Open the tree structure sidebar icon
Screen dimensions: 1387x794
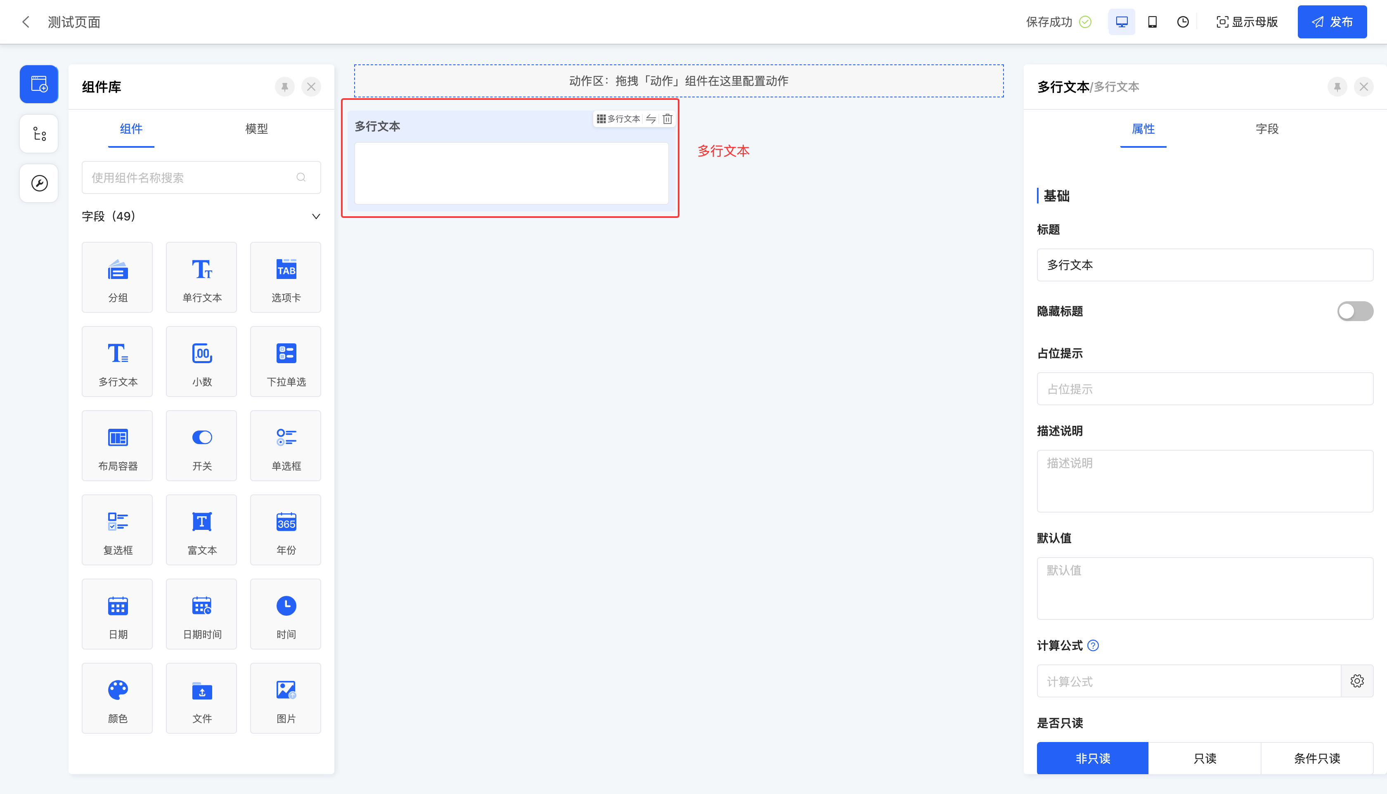click(39, 134)
